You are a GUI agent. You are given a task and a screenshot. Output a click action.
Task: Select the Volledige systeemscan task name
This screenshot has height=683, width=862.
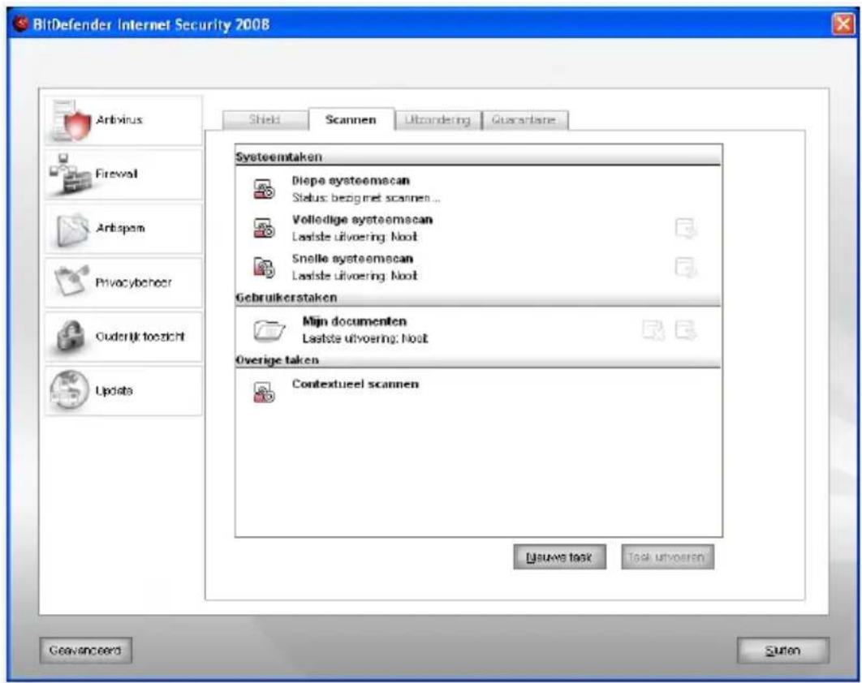coord(362,220)
